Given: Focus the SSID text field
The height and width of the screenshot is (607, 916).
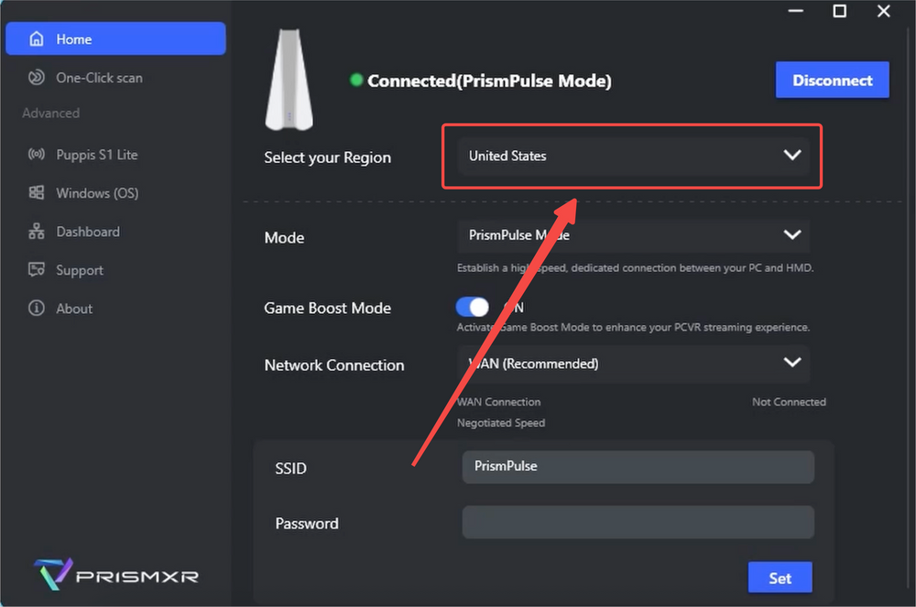Looking at the screenshot, I should point(638,467).
